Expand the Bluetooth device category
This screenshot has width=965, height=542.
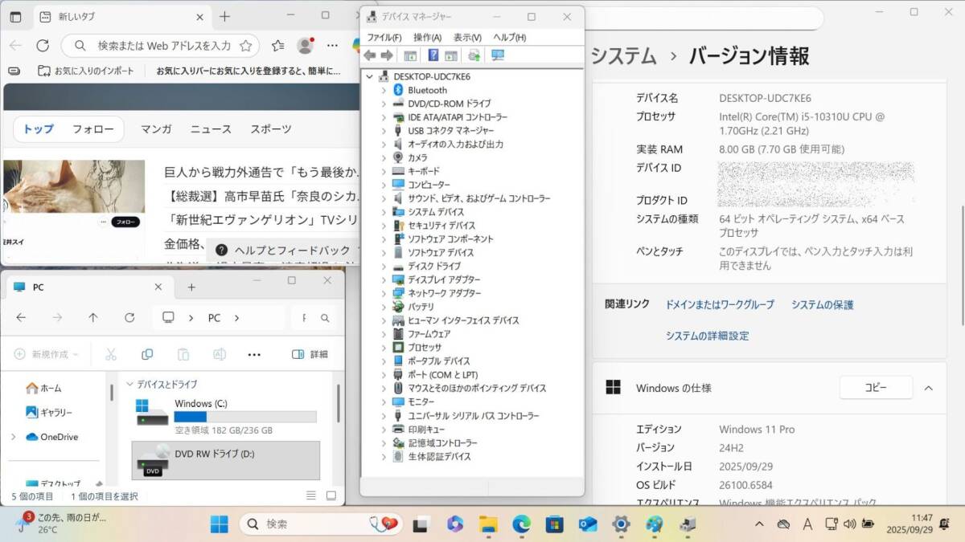point(384,91)
